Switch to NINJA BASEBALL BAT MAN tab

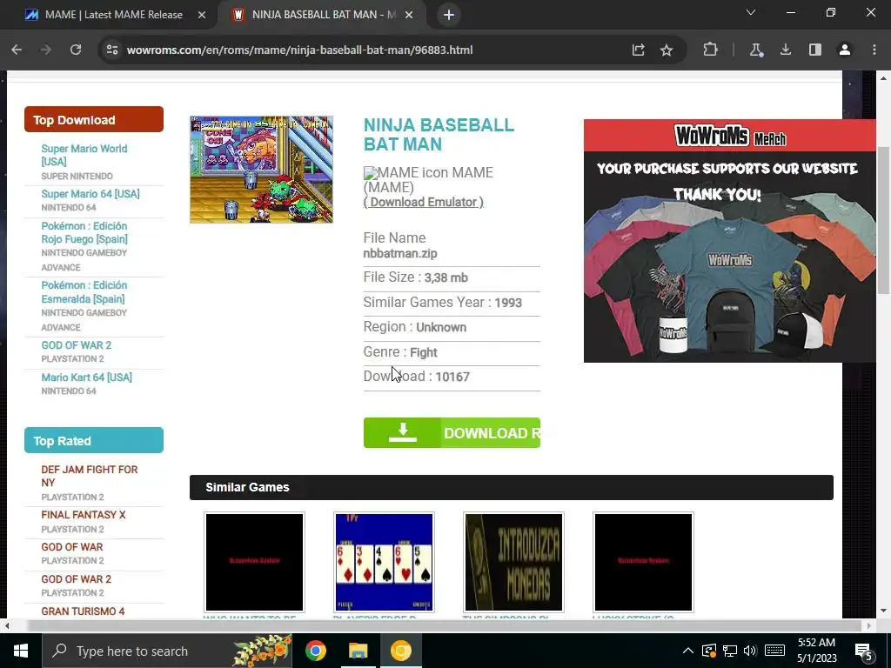[x=321, y=15]
